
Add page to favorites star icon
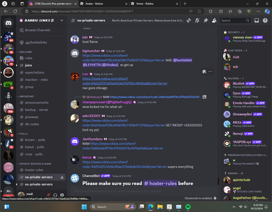(199, 11)
